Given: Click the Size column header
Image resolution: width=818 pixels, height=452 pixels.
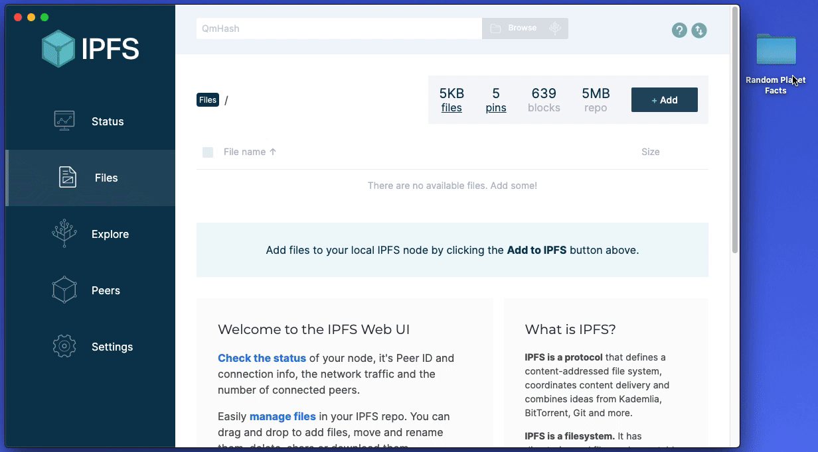Looking at the screenshot, I should 650,152.
